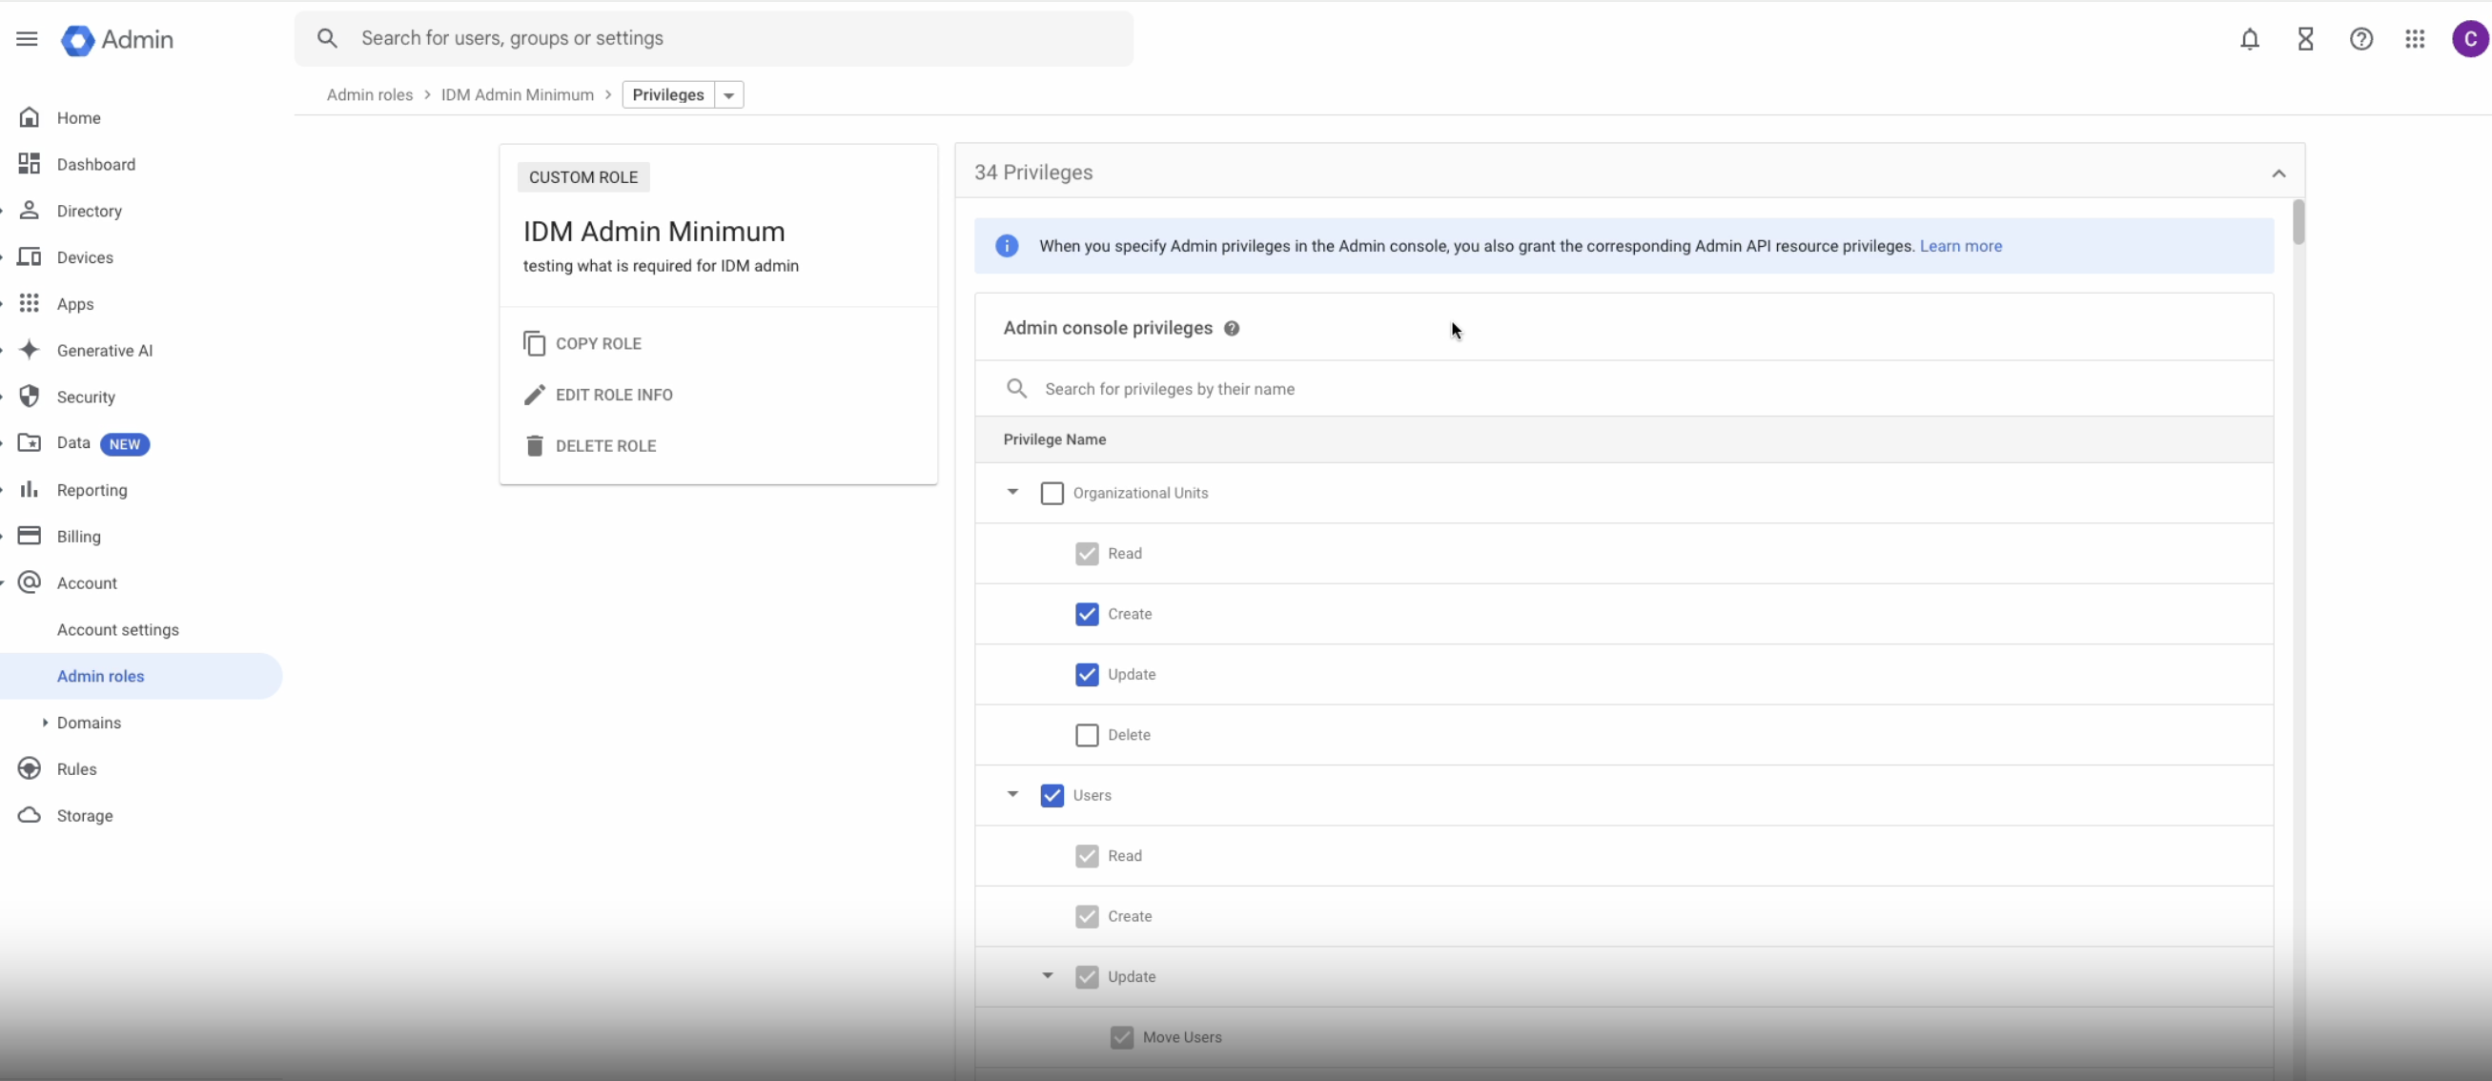Click the Storage sidebar icon
Image resolution: width=2492 pixels, height=1081 pixels.
coord(30,815)
